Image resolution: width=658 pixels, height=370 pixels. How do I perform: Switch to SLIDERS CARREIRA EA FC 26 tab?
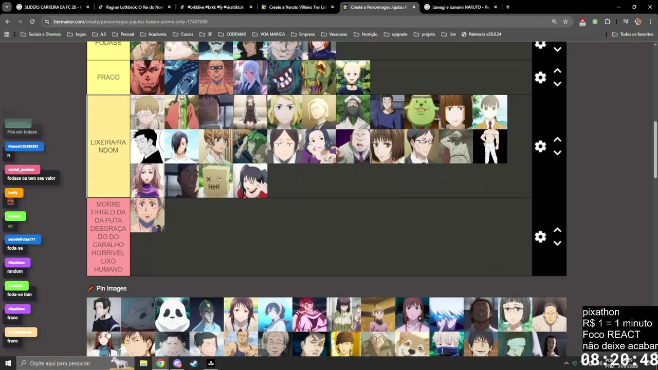coord(51,7)
